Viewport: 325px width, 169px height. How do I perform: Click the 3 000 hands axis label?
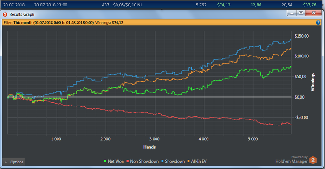pyautogui.click(x=155, y=139)
